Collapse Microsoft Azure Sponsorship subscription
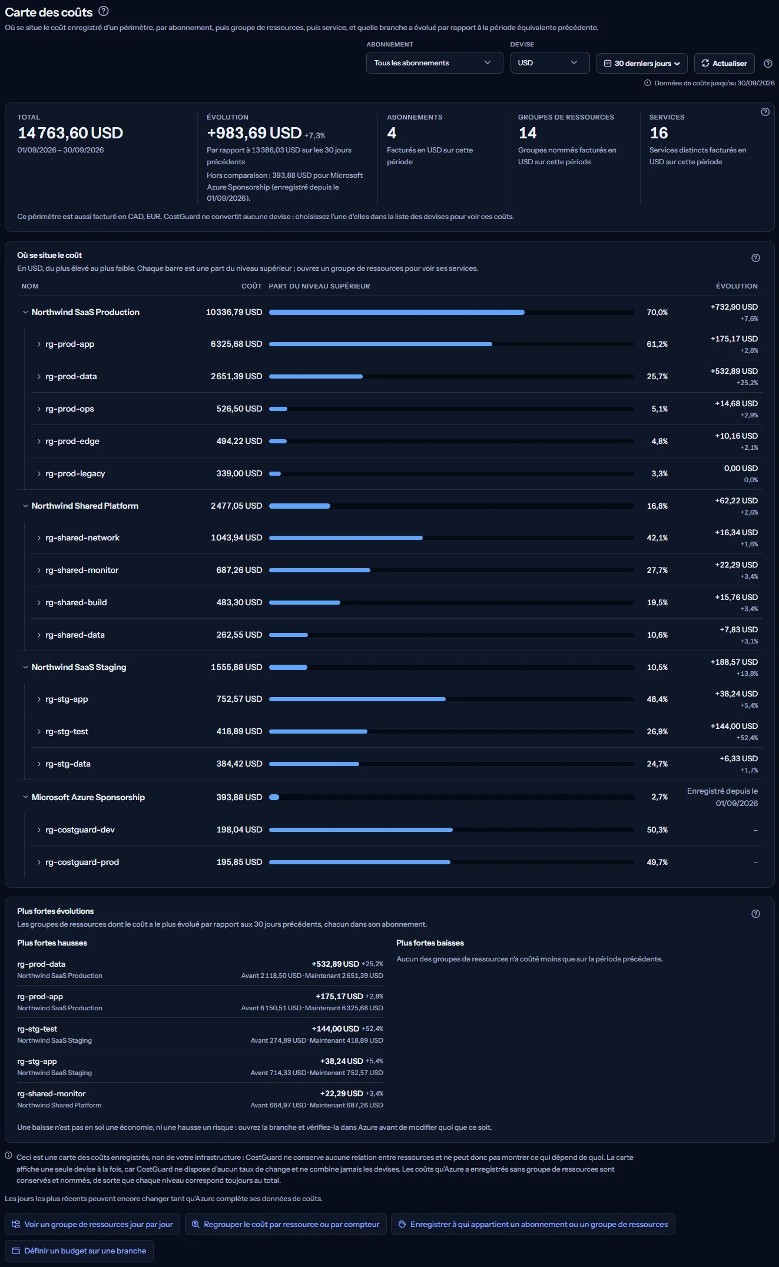The image size is (779, 1267). [x=25, y=797]
